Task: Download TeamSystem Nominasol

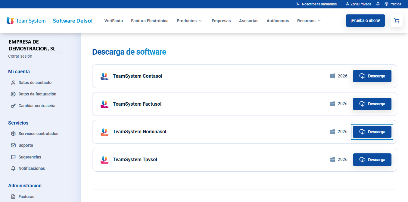Action: click(x=372, y=132)
